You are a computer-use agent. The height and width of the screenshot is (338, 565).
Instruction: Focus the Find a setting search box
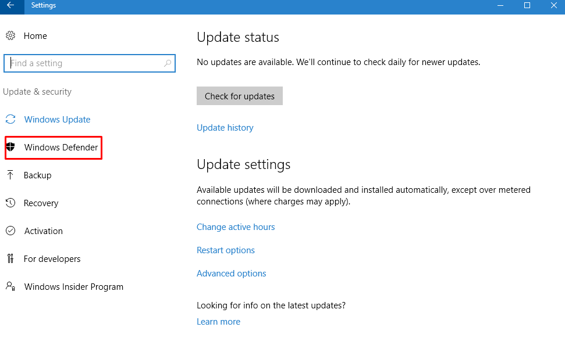(x=84, y=63)
